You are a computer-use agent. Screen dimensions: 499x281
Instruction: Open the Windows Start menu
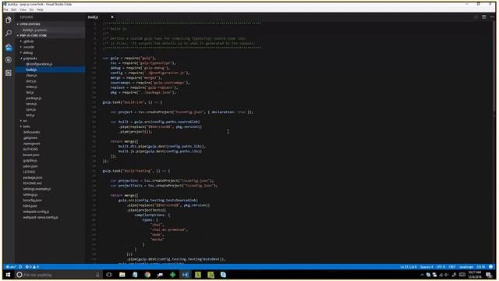[8, 275]
